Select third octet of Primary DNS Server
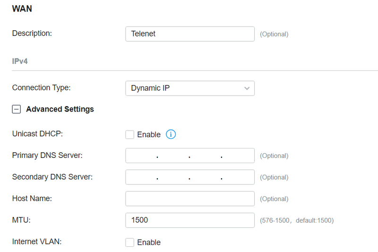378x252 pixels. coord(205,156)
